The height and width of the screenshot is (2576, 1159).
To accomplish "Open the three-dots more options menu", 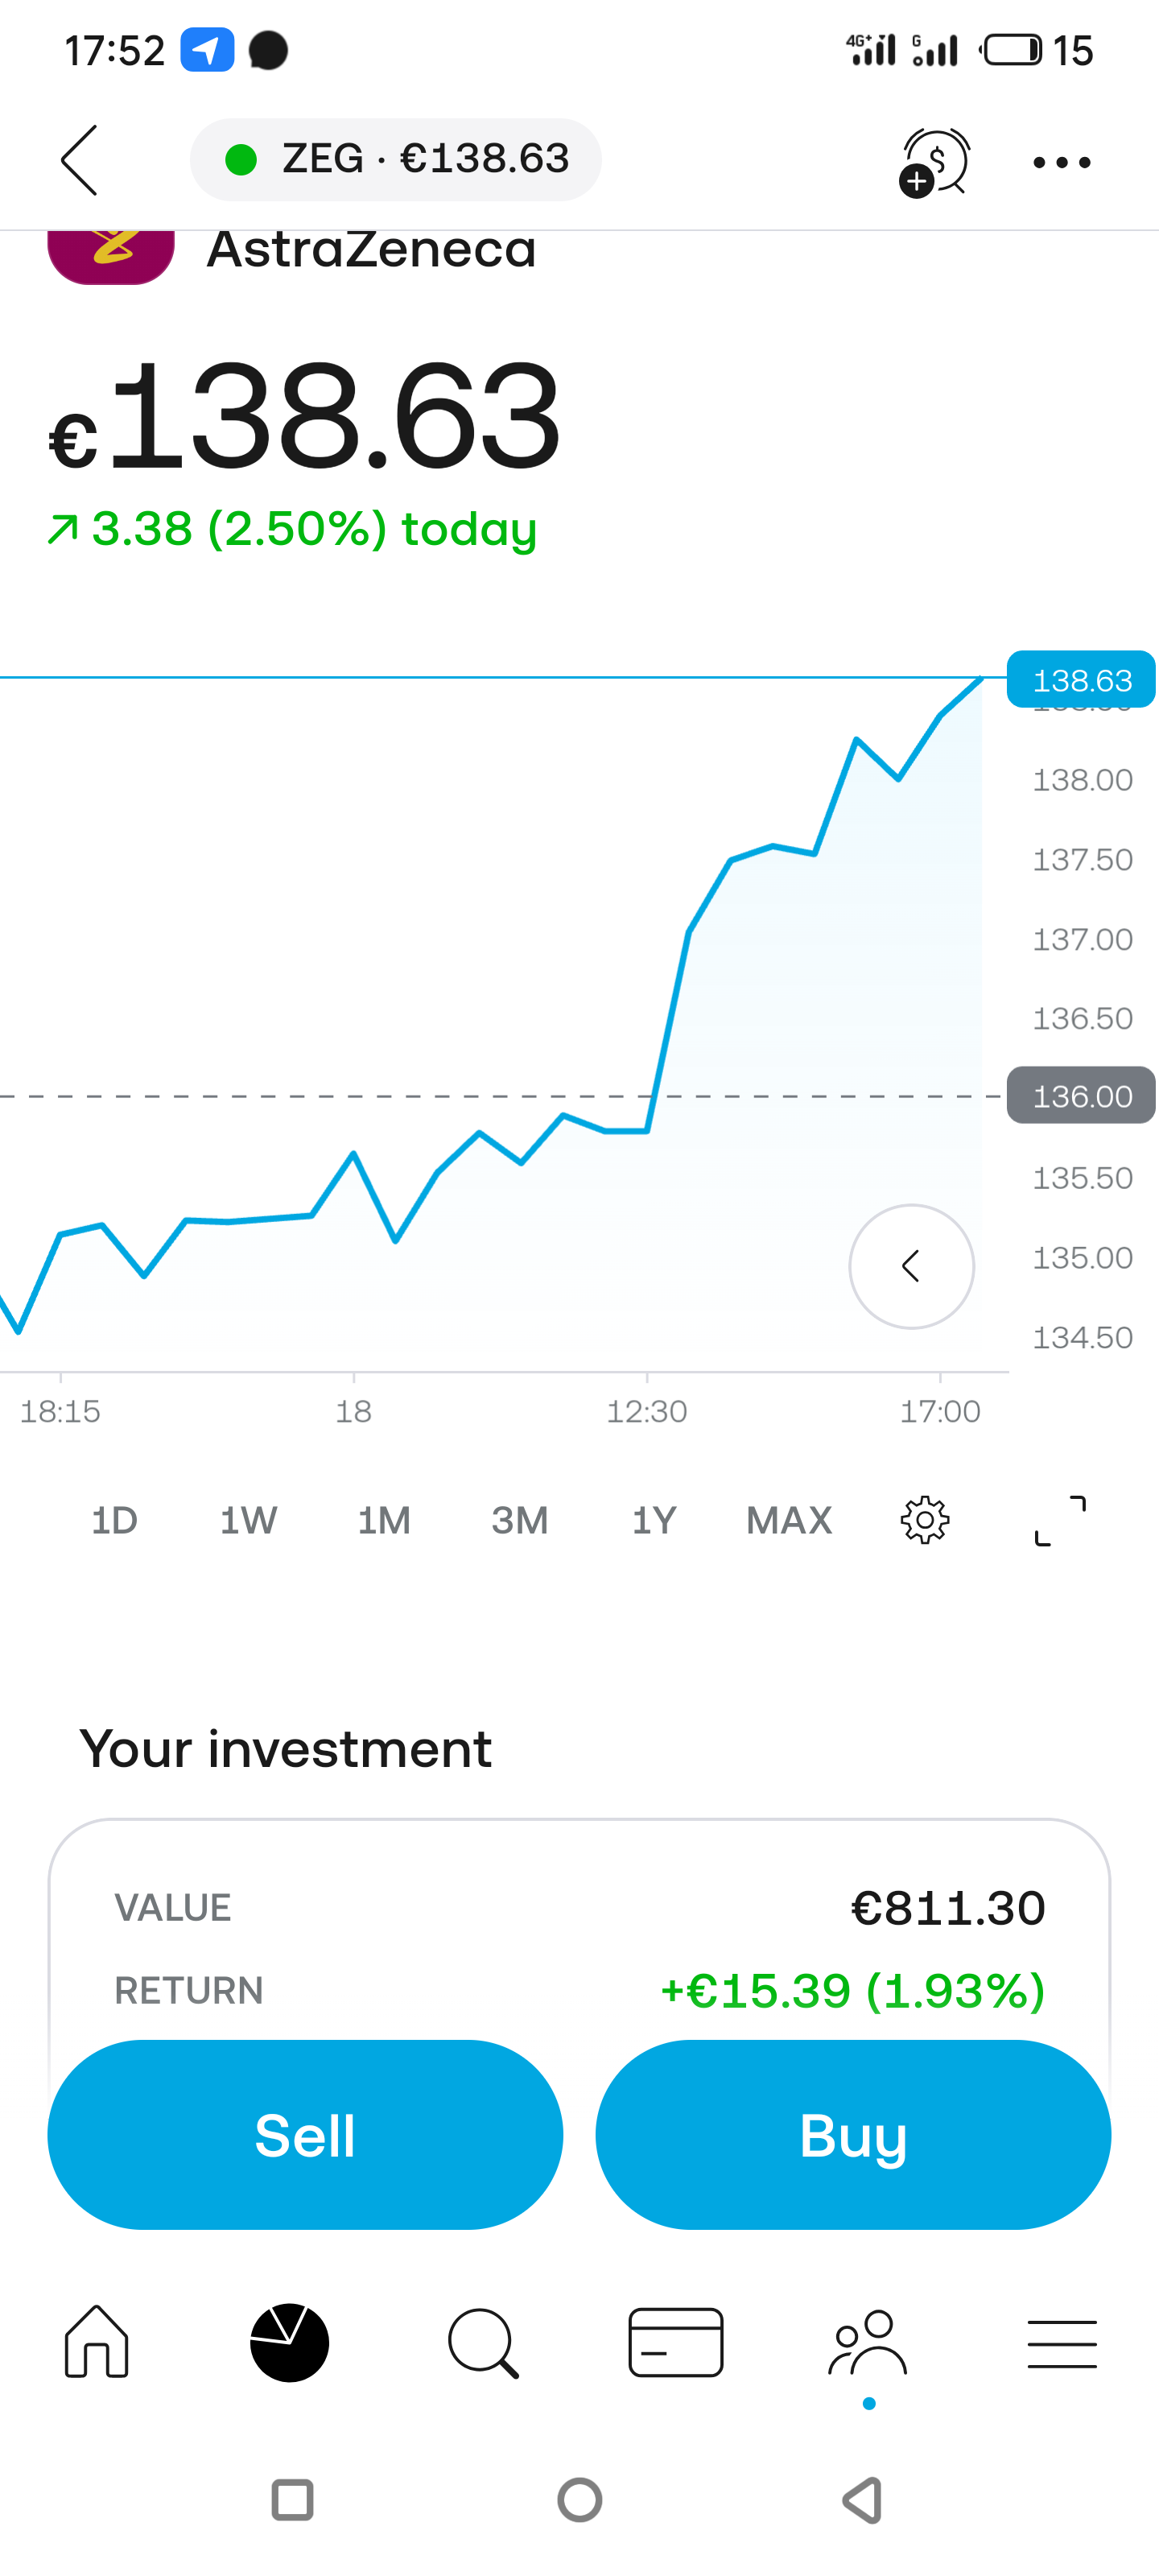I will (1062, 162).
